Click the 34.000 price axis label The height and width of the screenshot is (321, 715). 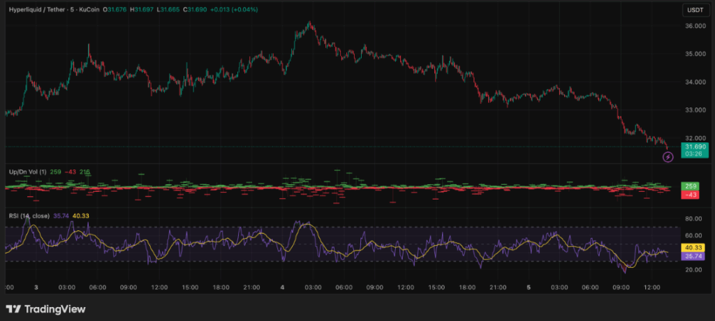point(694,82)
